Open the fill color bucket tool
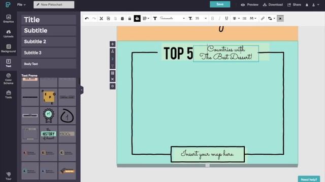 click(137, 19)
